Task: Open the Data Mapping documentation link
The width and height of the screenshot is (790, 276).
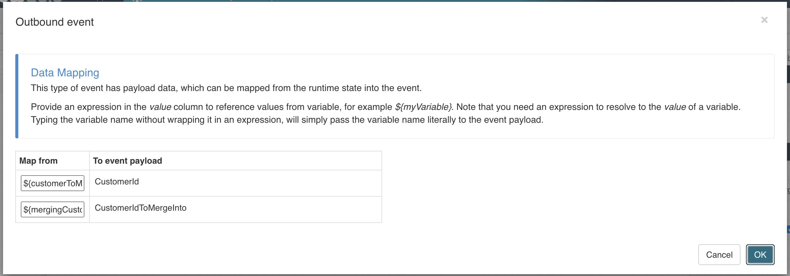Action: tap(65, 72)
